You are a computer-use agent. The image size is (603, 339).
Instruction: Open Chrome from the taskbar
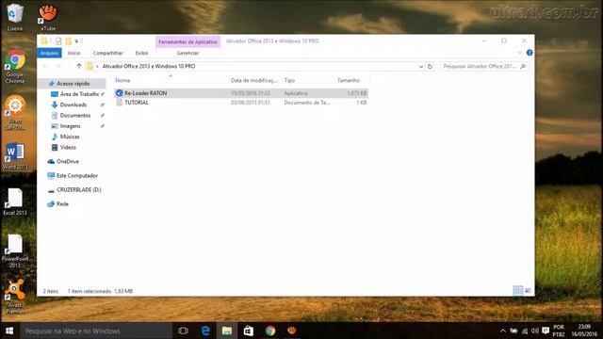pos(270,331)
